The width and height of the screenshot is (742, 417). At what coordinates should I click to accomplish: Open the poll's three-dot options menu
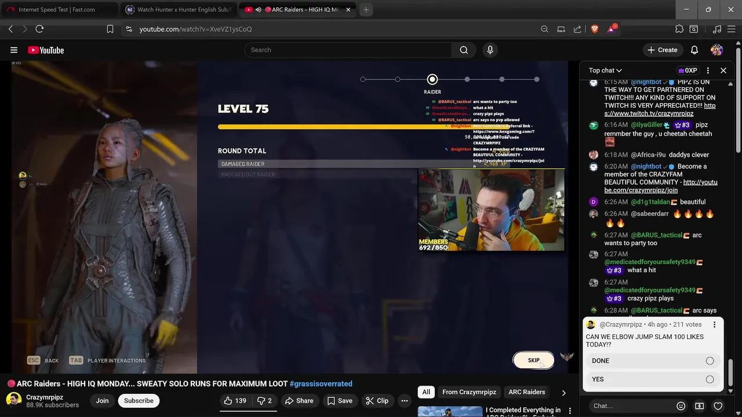pyautogui.click(x=714, y=325)
